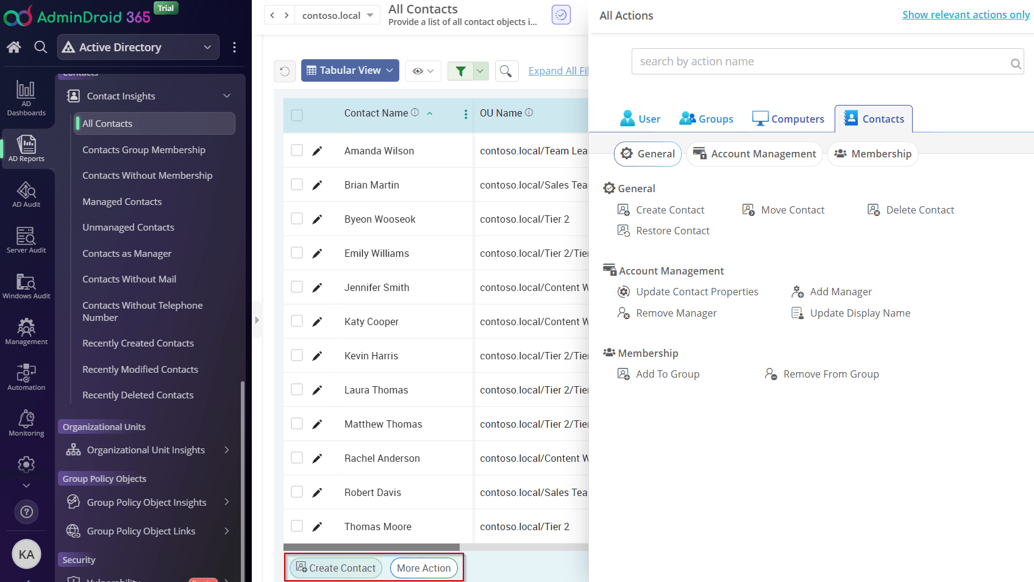Open Management section icon

pos(26,332)
